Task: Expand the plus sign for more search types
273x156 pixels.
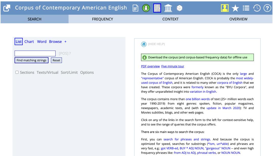Action: tap(65, 42)
